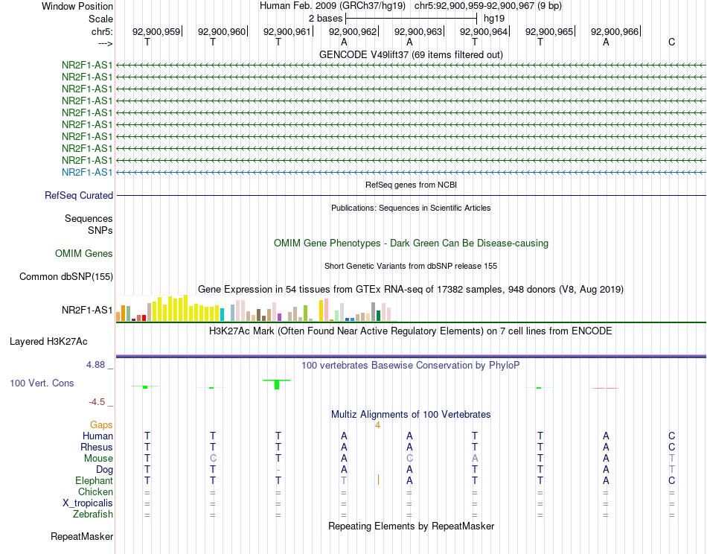Select the Zebrafish species label
Viewport: 707px width, 554px height.
pyautogui.click(x=93, y=515)
